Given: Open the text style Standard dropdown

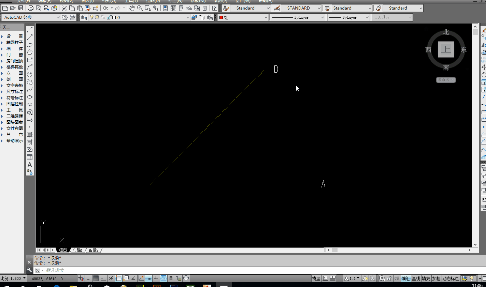Looking at the screenshot, I should point(251,8).
